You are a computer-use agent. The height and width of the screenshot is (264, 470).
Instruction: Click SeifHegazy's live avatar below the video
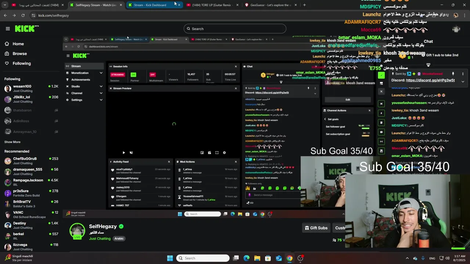tap(77, 231)
